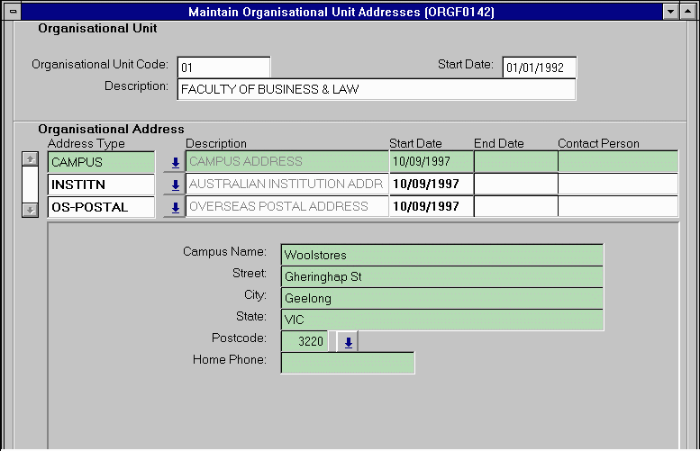Click the Contact Person cell for INSTITN row
This screenshot has width=700, height=451.
(617, 185)
